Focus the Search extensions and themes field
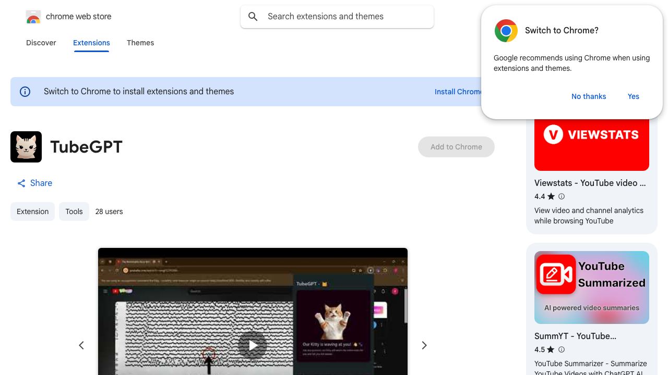668x375 pixels. [x=337, y=17]
